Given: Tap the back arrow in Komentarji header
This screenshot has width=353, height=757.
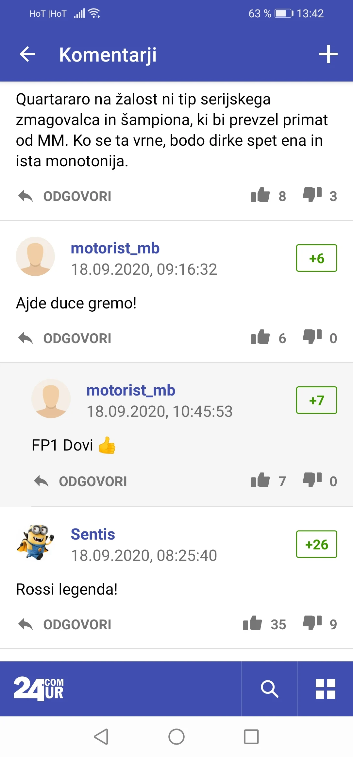Looking at the screenshot, I should click(x=27, y=54).
